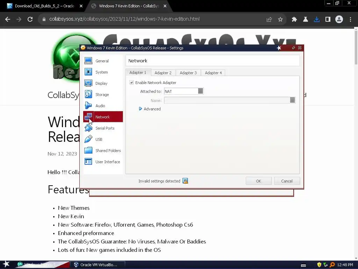
Task: Close the Windows 7 Kevin Edition browser tab
Action: pos(165,6)
